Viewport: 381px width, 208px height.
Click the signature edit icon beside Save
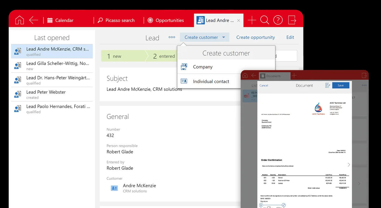point(328,85)
